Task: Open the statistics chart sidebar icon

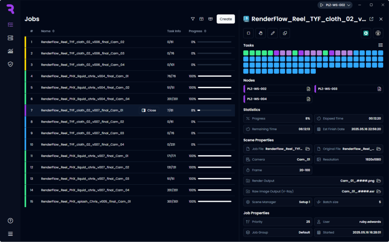Action: click(10, 51)
